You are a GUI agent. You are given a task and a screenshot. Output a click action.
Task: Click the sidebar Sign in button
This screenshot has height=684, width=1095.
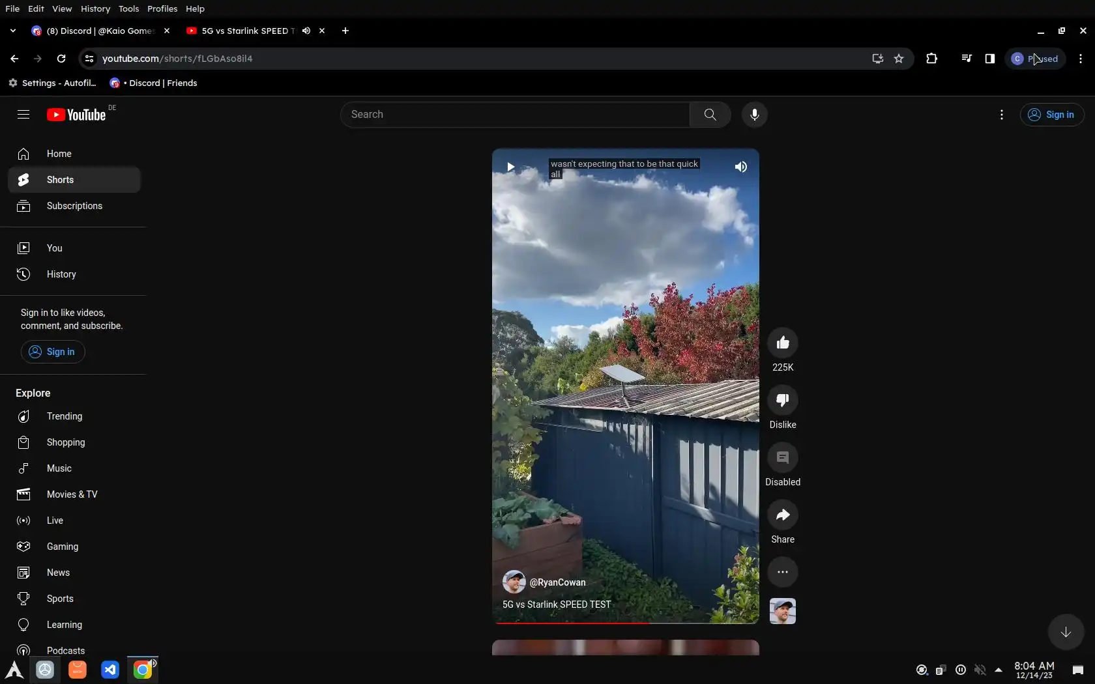pyautogui.click(x=53, y=352)
